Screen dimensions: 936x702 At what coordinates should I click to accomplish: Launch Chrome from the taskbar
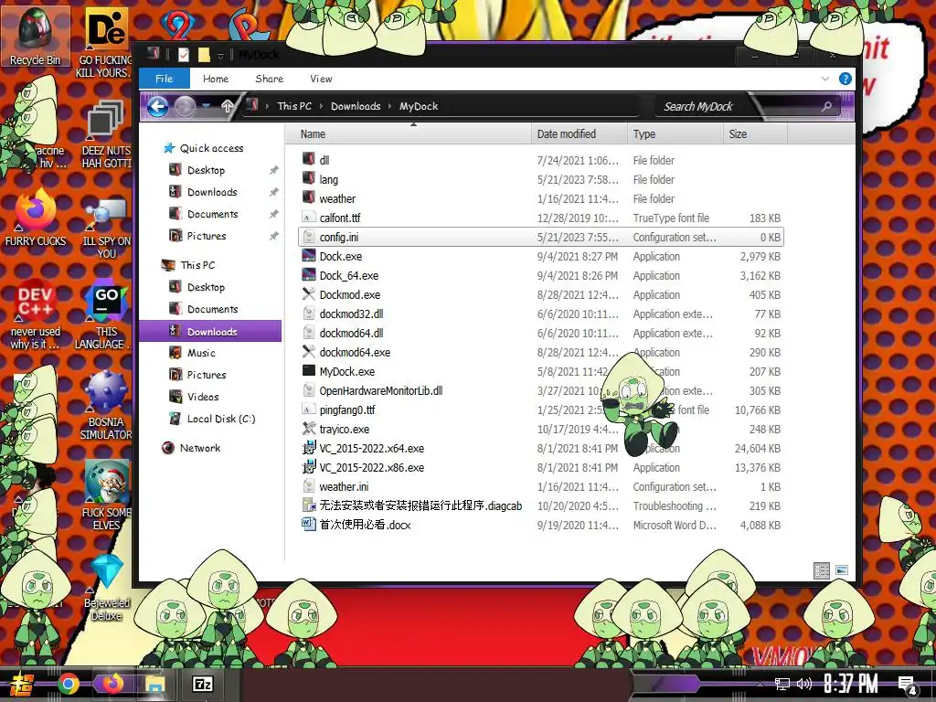[69, 684]
